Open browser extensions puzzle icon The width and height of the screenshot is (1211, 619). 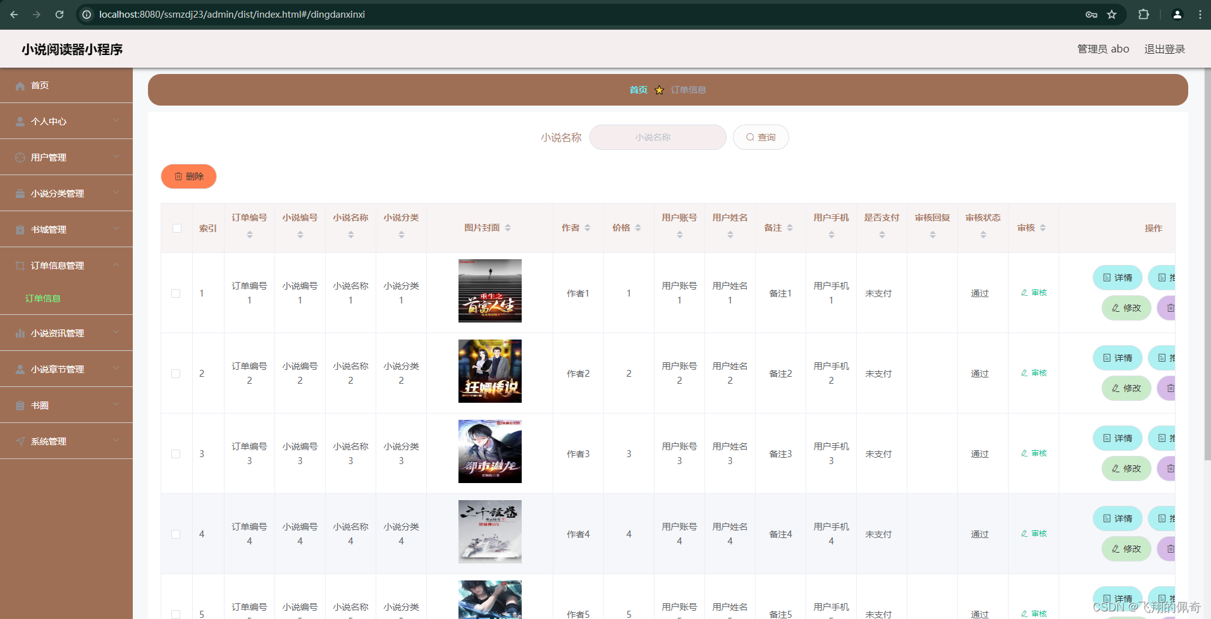[1143, 14]
